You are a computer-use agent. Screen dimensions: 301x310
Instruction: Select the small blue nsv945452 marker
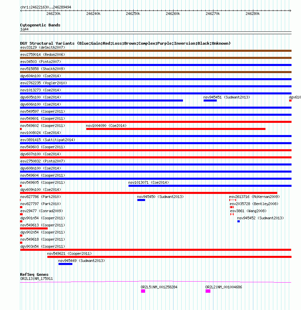[238, 221]
